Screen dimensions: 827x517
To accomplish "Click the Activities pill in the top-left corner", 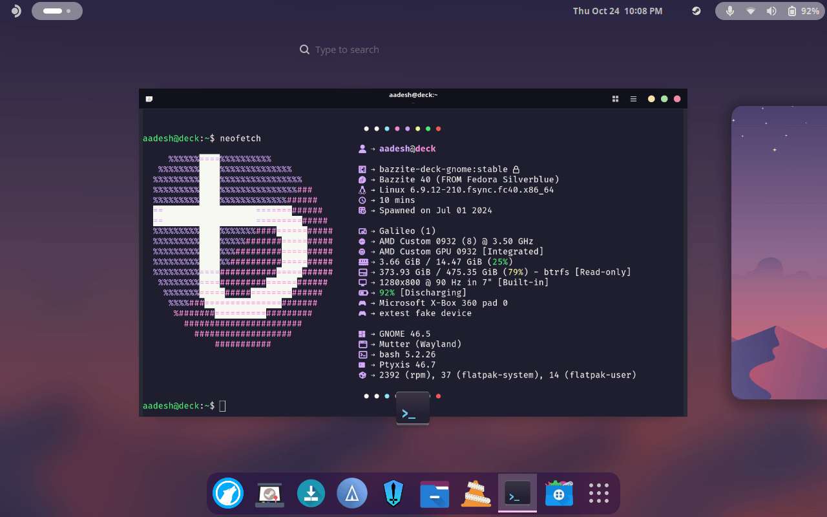I will coord(57,10).
